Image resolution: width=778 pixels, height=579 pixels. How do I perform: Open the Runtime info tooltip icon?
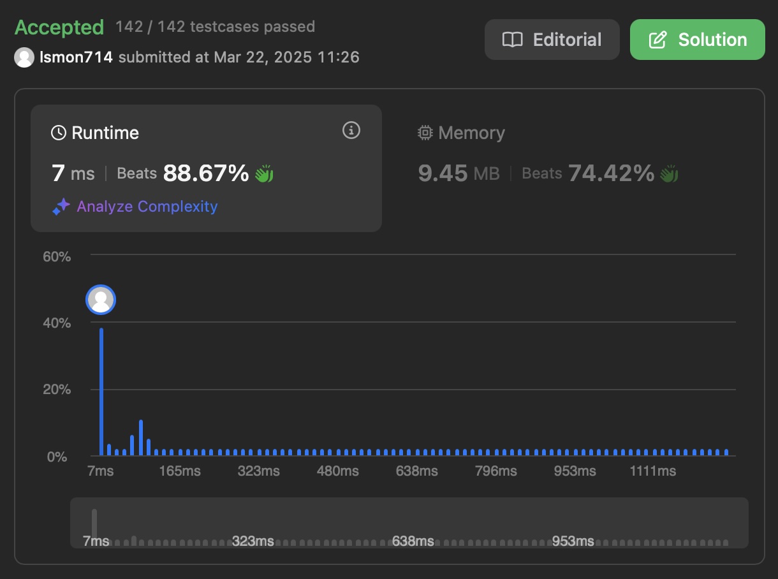pyautogui.click(x=350, y=130)
